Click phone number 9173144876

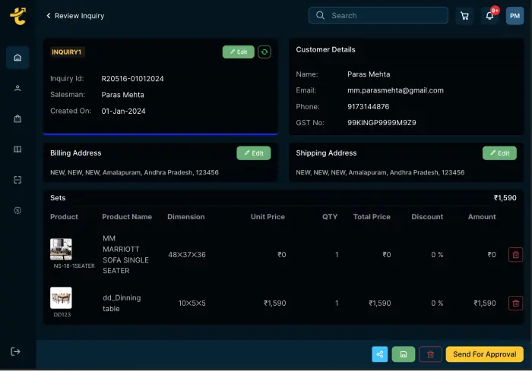(x=368, y=107)
